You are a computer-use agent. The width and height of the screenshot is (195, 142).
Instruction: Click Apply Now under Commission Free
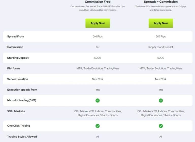click(97, 23)
